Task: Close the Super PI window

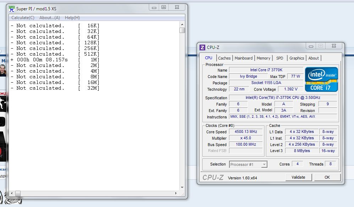Action: coord(176,7)
